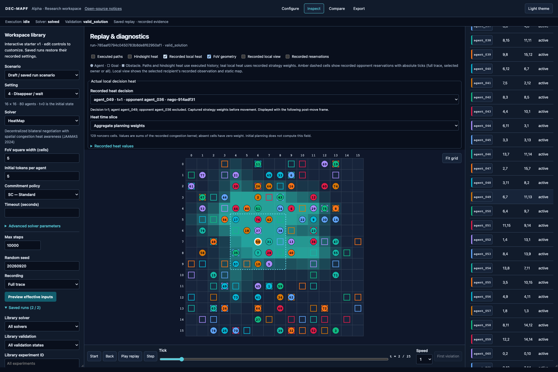Open the Recording dropdown showing Full trace
558x372 pixels.
click(x=42, y=284)
